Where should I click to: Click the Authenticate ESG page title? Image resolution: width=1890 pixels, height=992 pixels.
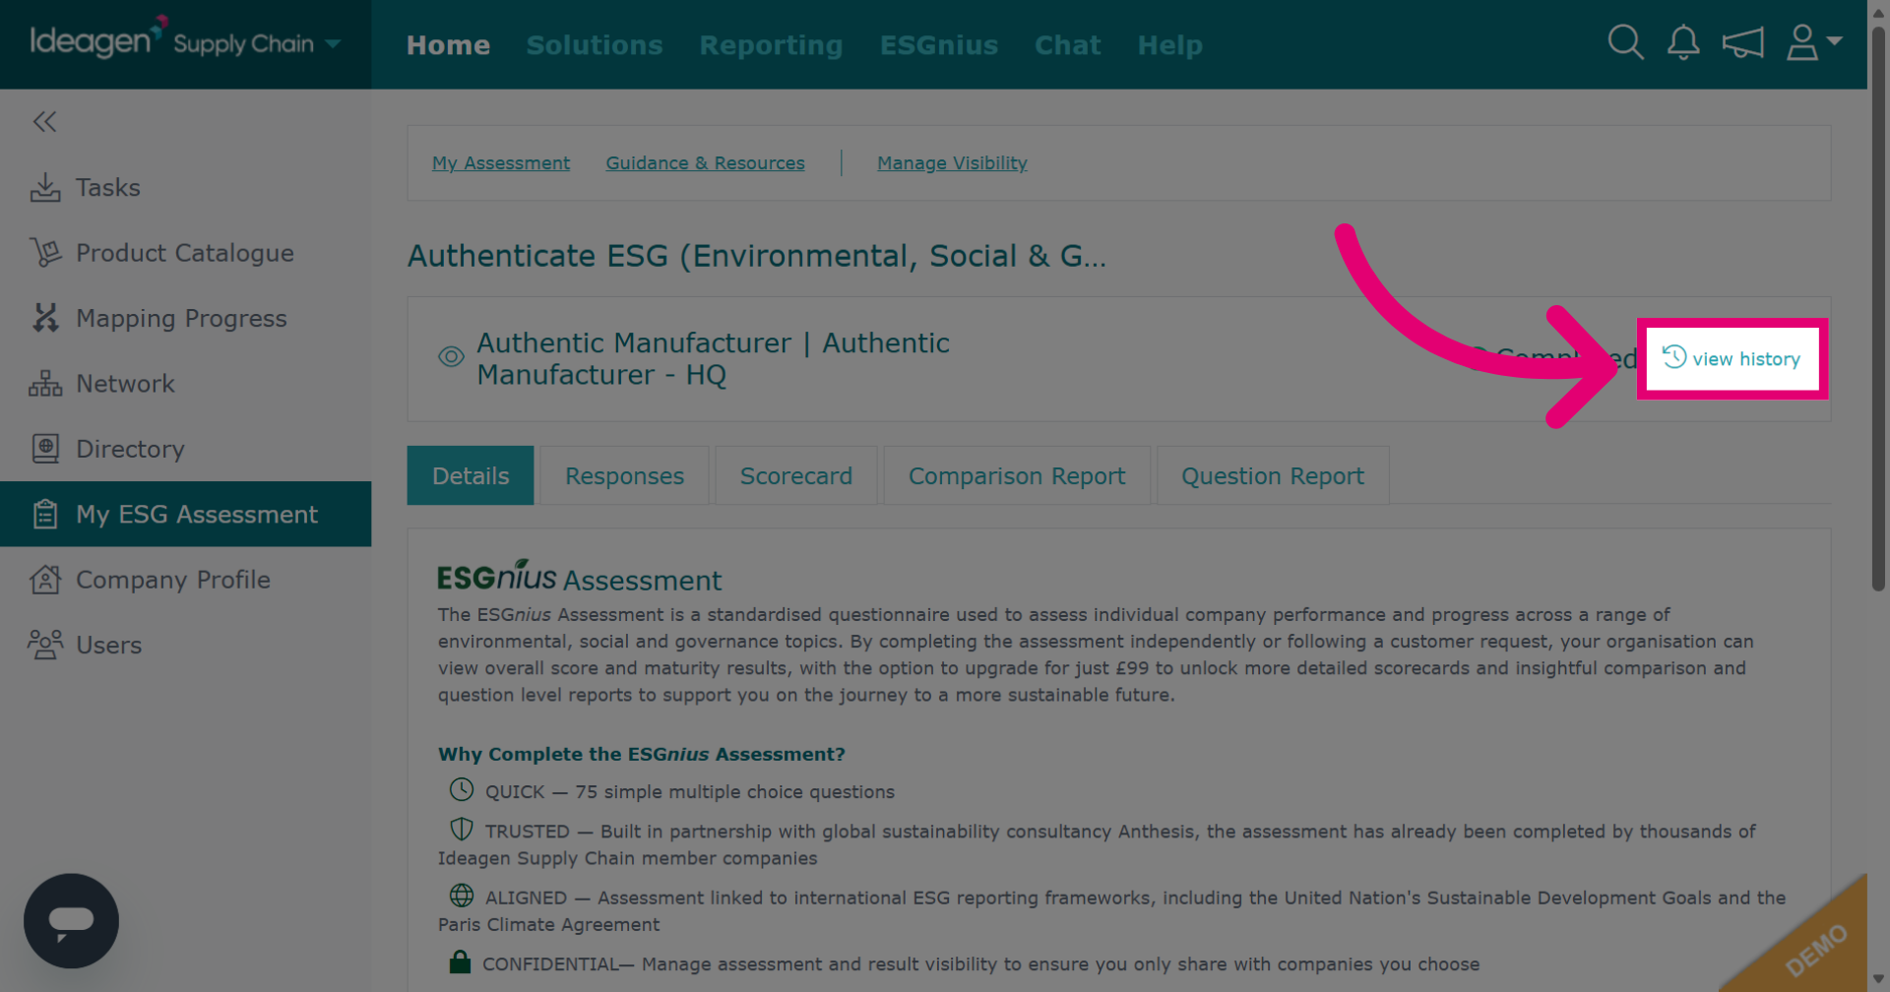757,256
